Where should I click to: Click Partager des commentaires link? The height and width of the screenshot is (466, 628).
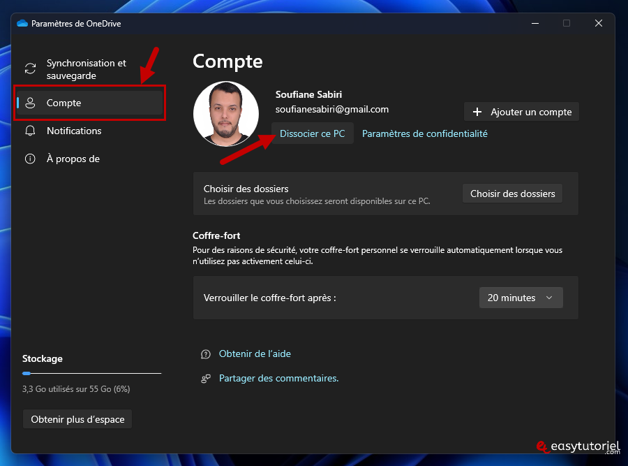pyautogui.click(x=278, y=378)
